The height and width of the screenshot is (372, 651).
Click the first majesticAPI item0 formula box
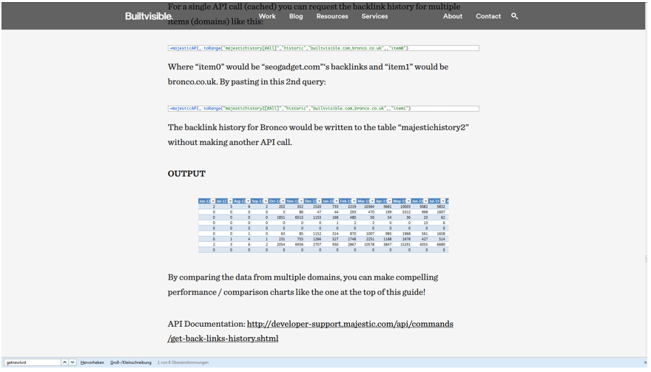(x=323, y=48)
